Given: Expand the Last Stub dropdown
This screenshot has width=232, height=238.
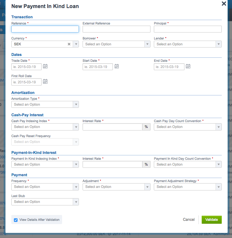Looking at the screenshot, I should point(45,202).
